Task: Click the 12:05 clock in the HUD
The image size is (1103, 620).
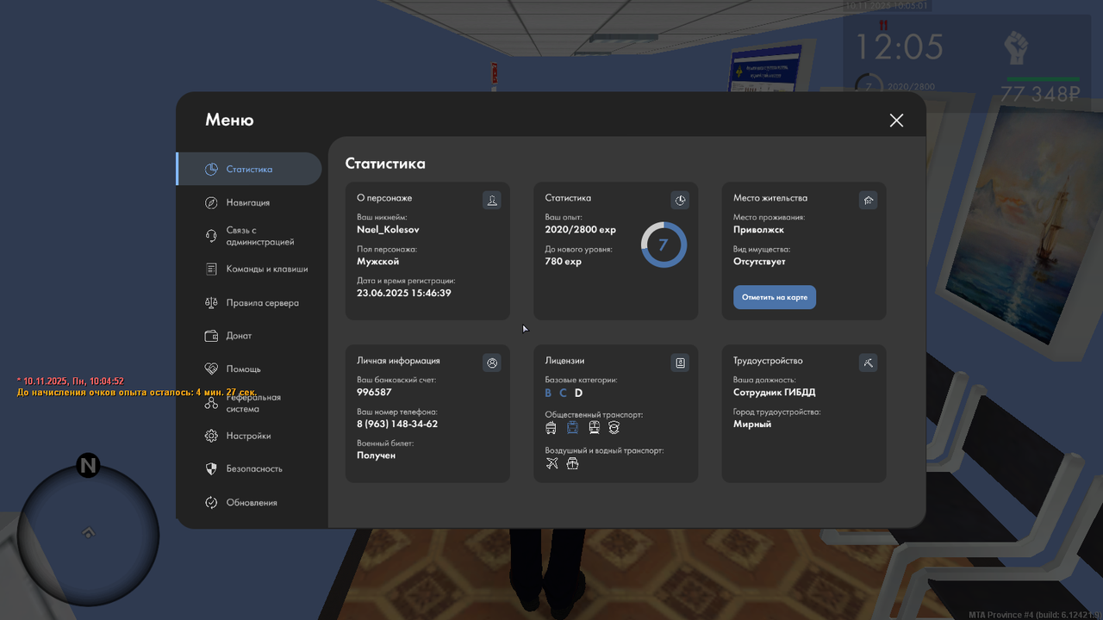Action: click(899, 46)
